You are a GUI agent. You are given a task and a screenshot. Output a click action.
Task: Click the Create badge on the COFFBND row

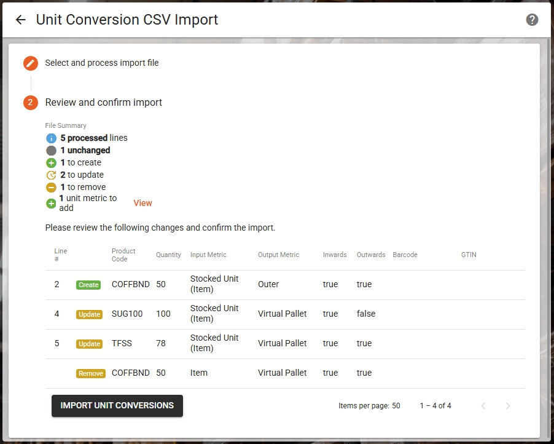coord(89,285)
